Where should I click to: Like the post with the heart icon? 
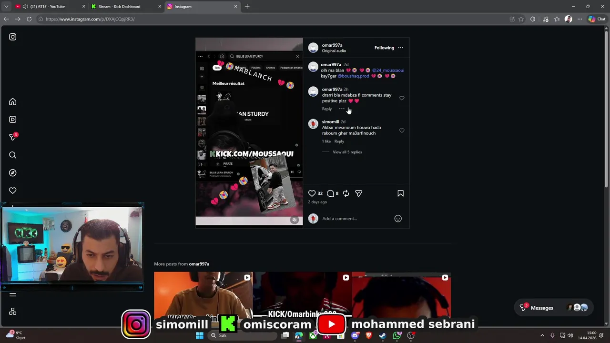(312, 193)
